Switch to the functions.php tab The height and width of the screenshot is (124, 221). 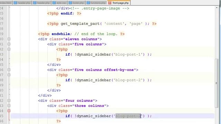pos(96,3)
